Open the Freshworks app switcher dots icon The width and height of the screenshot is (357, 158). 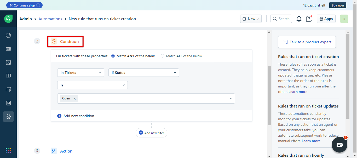(8, 150)
